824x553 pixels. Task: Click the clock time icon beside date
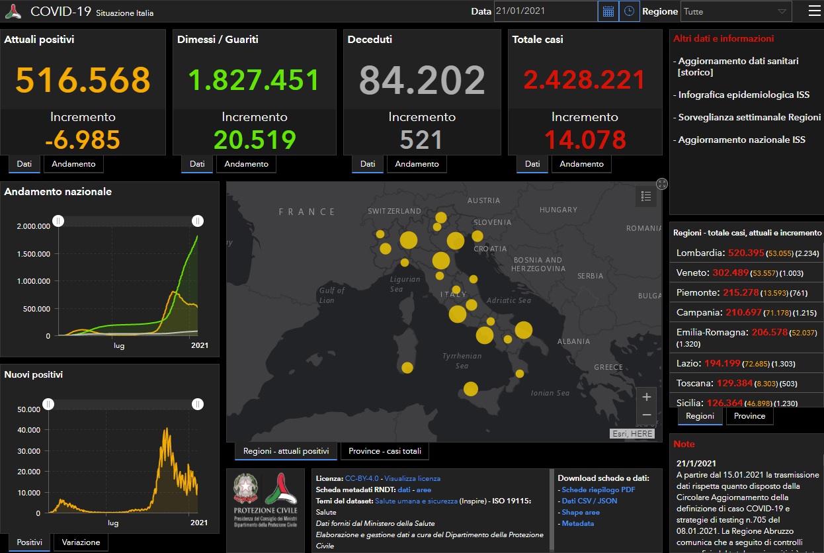click(630, 11)
